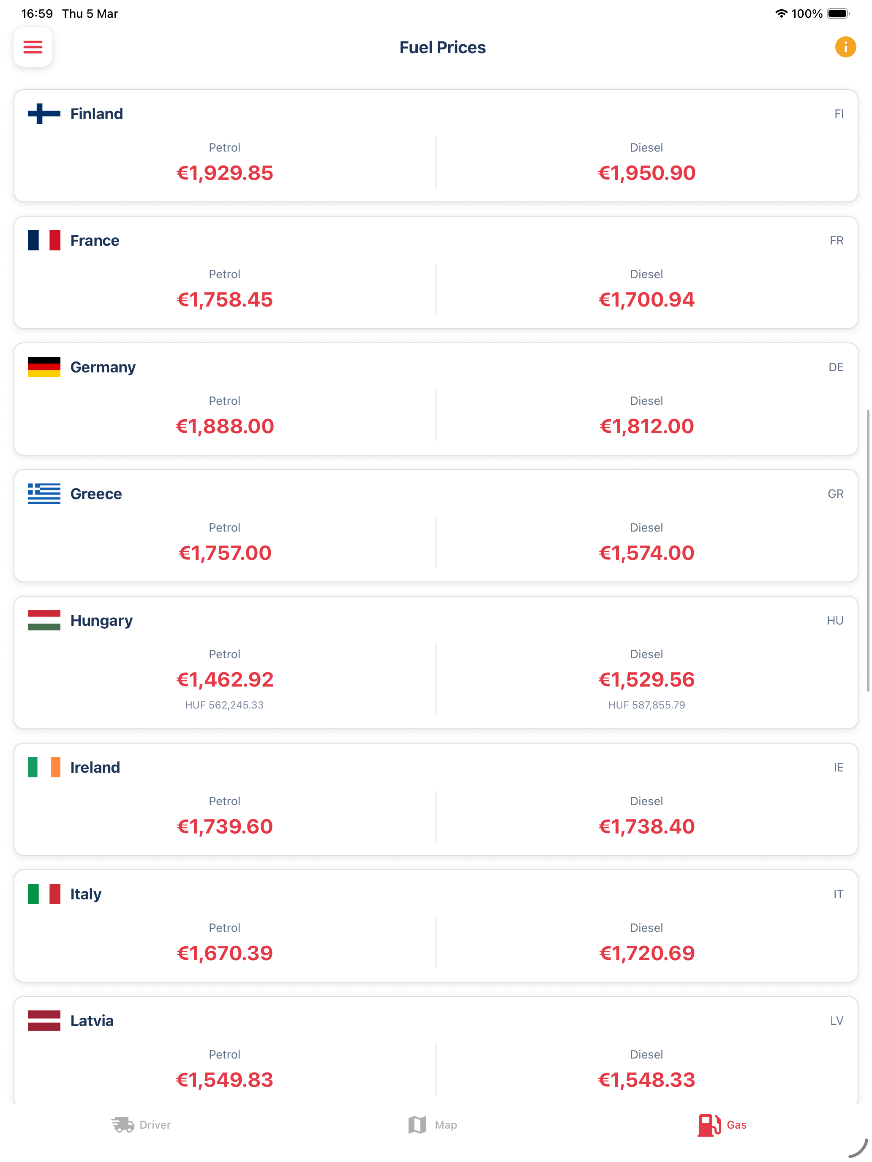Select the Finland flag icon
The image size is (872, 1162).
click(x=44, y=114)
